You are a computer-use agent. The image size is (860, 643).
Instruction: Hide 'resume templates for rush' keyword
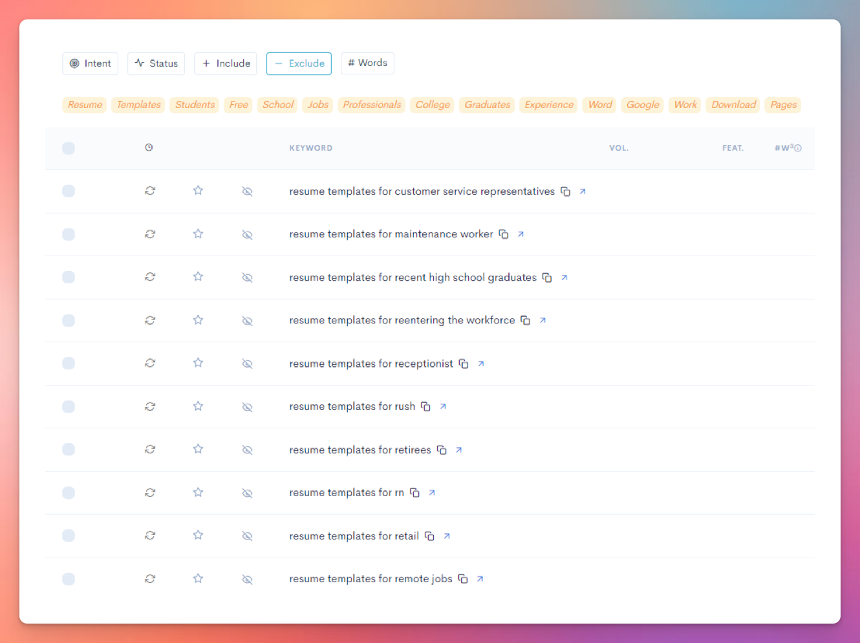pos(247,407)
